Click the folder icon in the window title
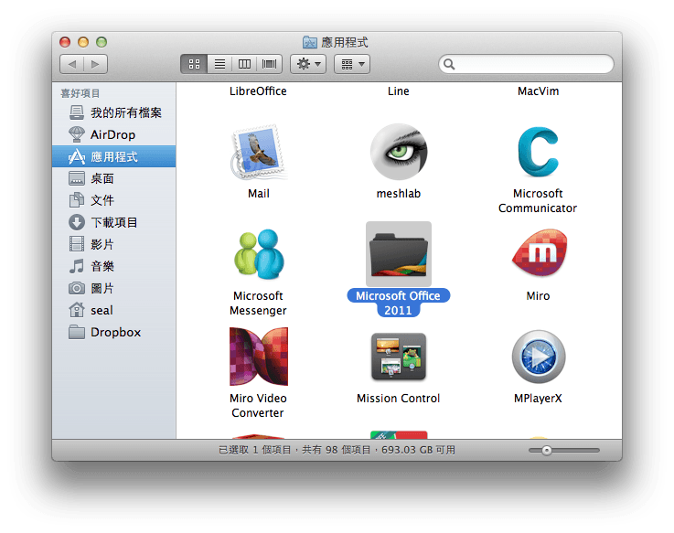This screenshot has width=674, height=533. point(309,42)
